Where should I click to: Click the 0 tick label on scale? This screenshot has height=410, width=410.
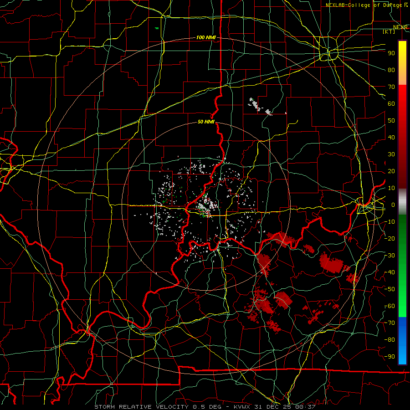[393, 205]
